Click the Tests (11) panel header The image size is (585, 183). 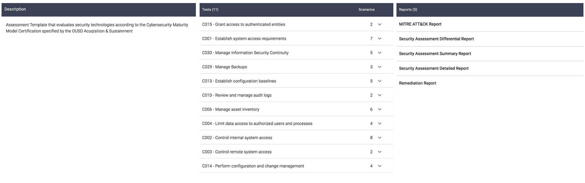pos(210,9)
